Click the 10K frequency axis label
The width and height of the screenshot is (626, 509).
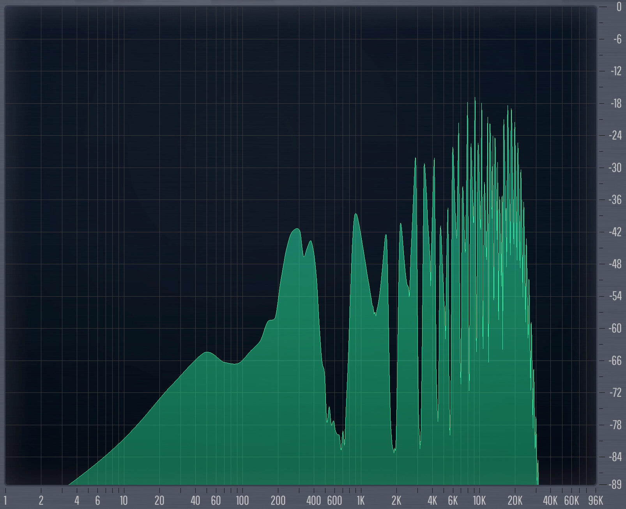tap(479, 500)
